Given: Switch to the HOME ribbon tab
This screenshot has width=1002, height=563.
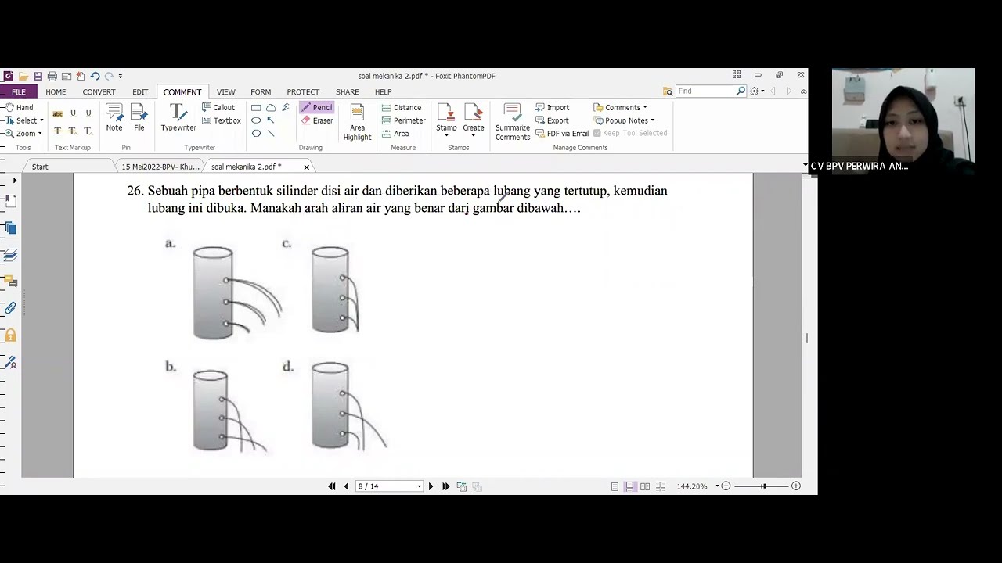Looking at the screenshot, I should tap(56, 92).
